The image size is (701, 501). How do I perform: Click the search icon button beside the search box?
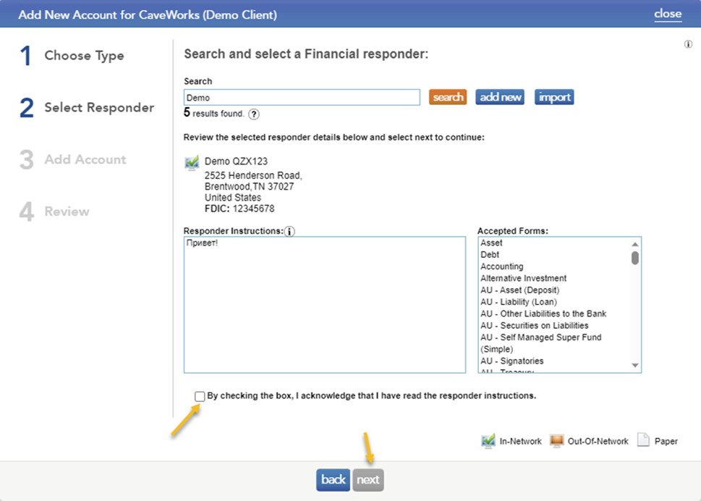[x=447, y=96]
